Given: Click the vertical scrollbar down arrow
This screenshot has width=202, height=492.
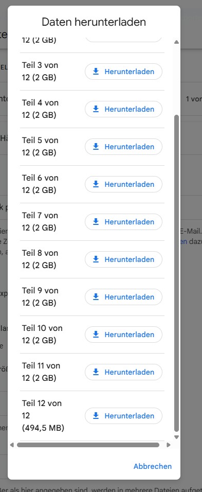Looking at the screenshot, I should point(176,437).
